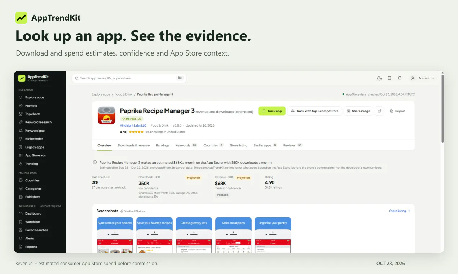Click the Report button
Image resolution: width=458 pixels, height=274 pixels.
398,111
